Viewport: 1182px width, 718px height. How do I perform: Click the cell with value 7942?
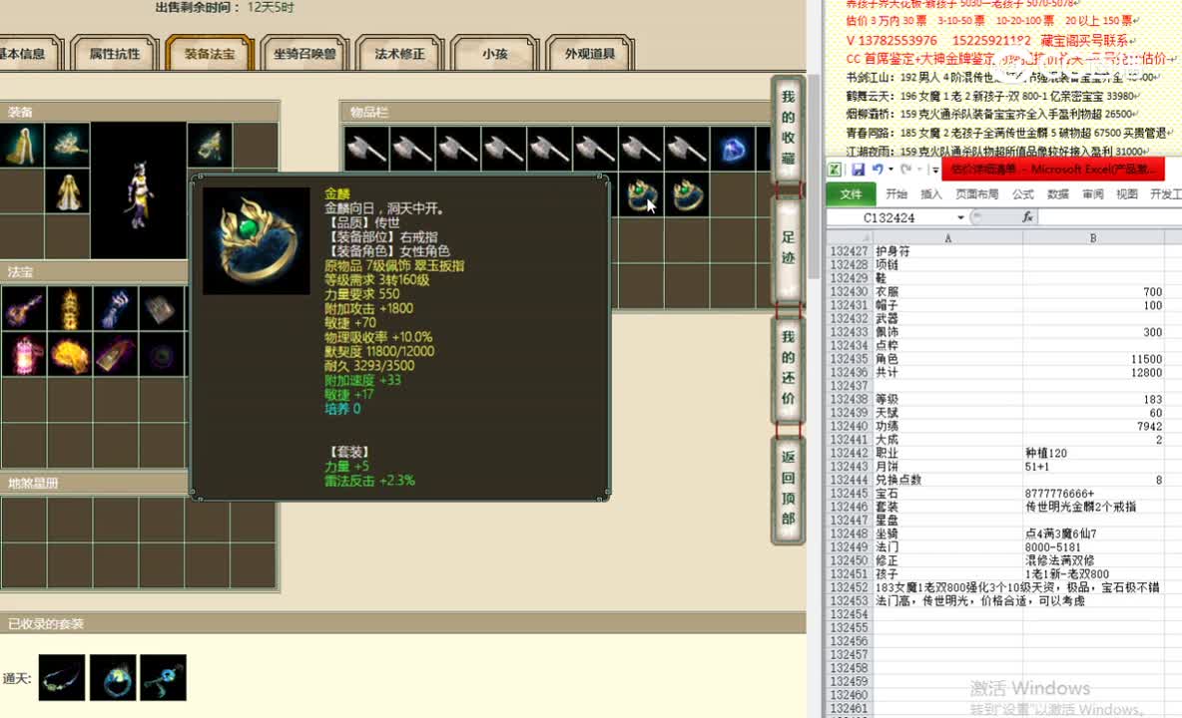click(1093, 426)
